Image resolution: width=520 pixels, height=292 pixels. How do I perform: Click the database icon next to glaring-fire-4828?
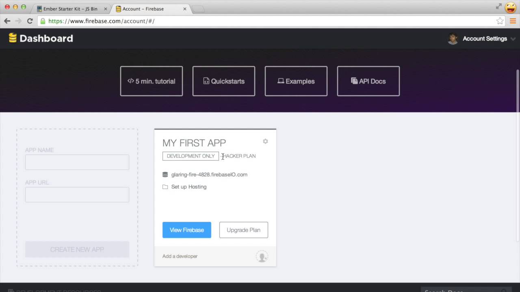point(165,174)
